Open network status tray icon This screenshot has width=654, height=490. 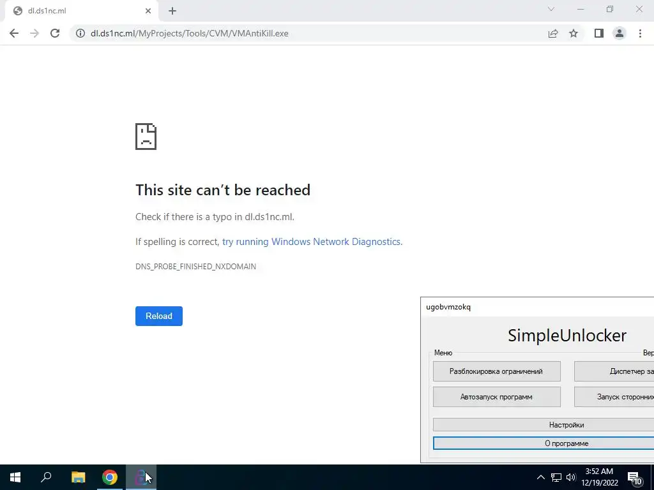(x=556, y=477)
